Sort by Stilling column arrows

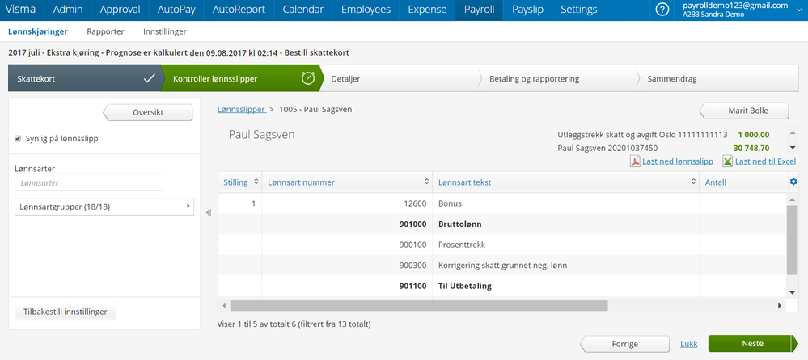(256, 182)
